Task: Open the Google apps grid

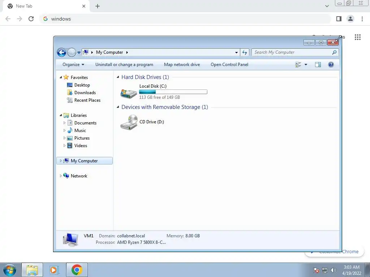Action: click(358, 37)
